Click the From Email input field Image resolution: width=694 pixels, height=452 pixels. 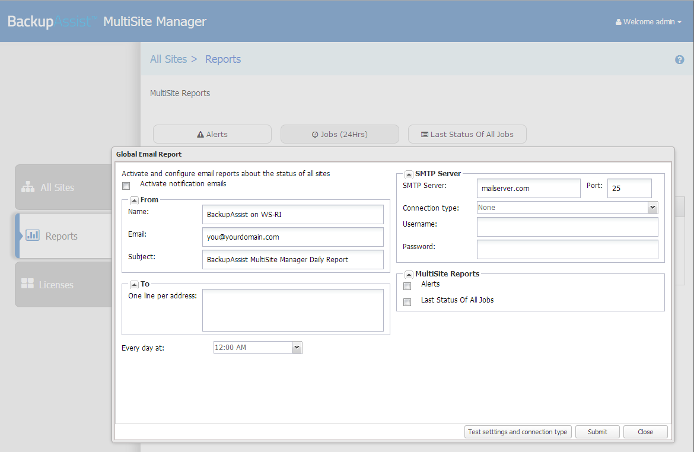(293, 237)
